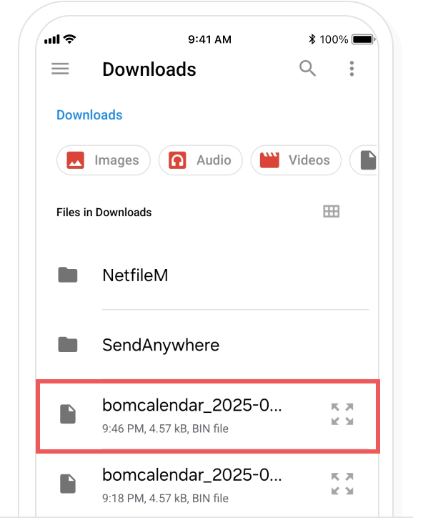Tap the SendAnywhere folder icon

[x=68, y=345]
